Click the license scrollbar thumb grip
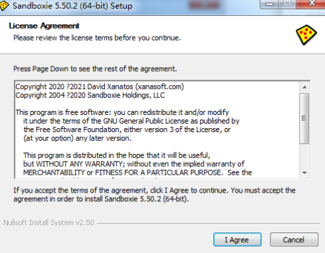325x253 pixels. (304, 118)
